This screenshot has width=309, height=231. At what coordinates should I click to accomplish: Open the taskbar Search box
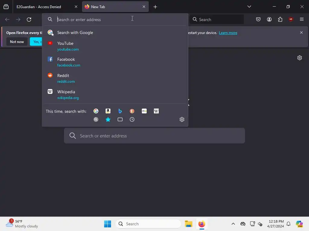148,224
